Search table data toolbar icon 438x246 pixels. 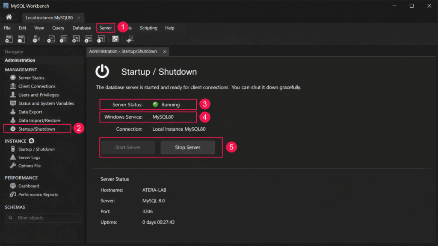pos(115,39)
